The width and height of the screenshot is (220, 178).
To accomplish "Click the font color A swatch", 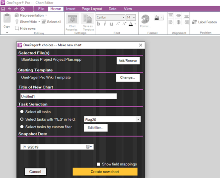I will tap(131, 24).
